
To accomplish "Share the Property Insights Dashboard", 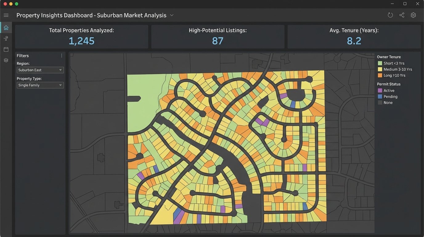I will pyautogui.click(x=402, y=15).
